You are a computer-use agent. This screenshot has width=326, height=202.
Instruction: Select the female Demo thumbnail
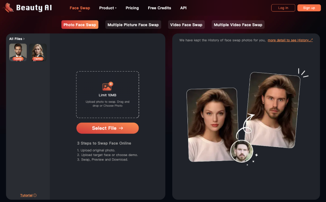tap(38, 52)
